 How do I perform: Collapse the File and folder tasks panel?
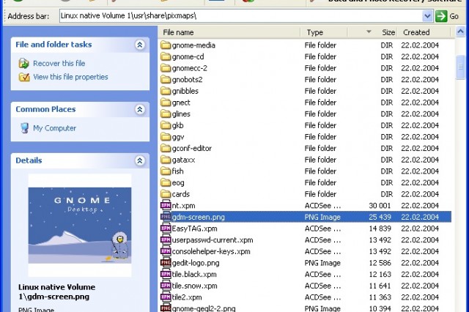[140, 45]
